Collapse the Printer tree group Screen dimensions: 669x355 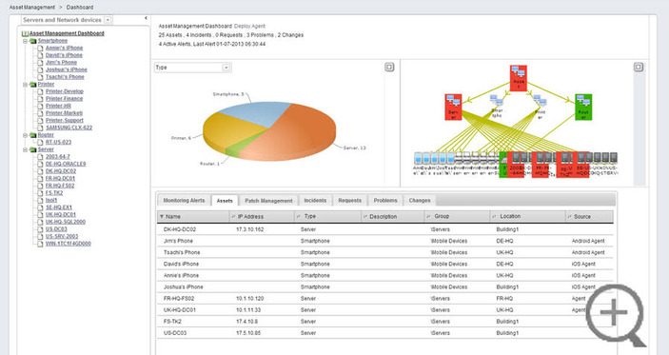click(x=25, y=85)
